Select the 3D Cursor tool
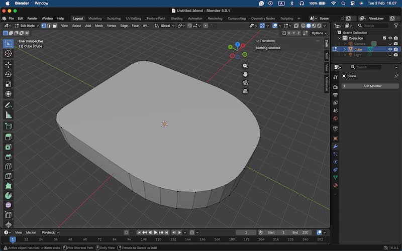 [9, 54]
